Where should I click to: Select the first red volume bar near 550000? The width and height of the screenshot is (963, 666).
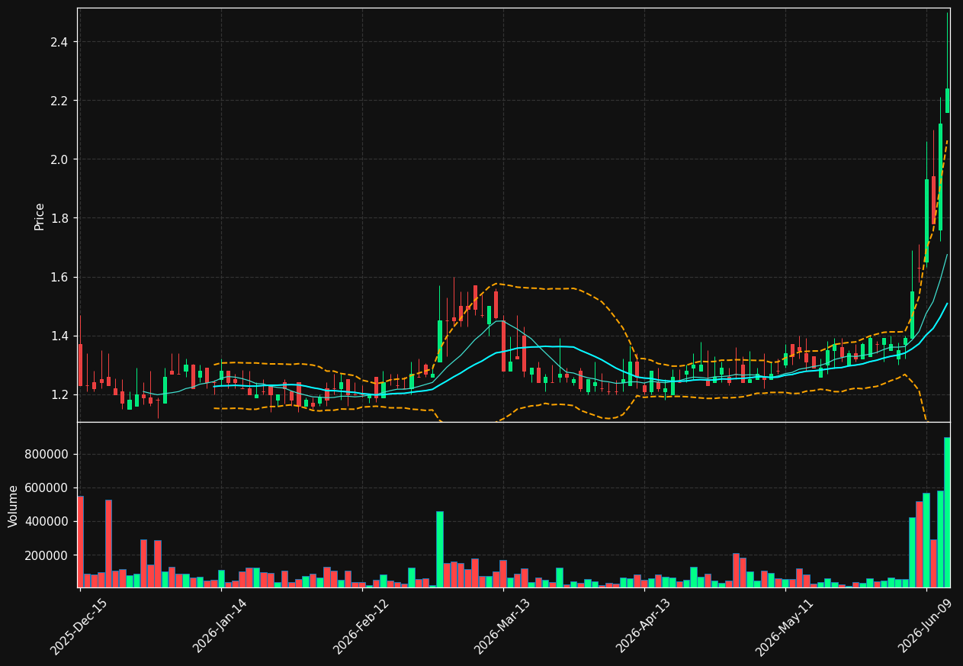coord(80,542)
